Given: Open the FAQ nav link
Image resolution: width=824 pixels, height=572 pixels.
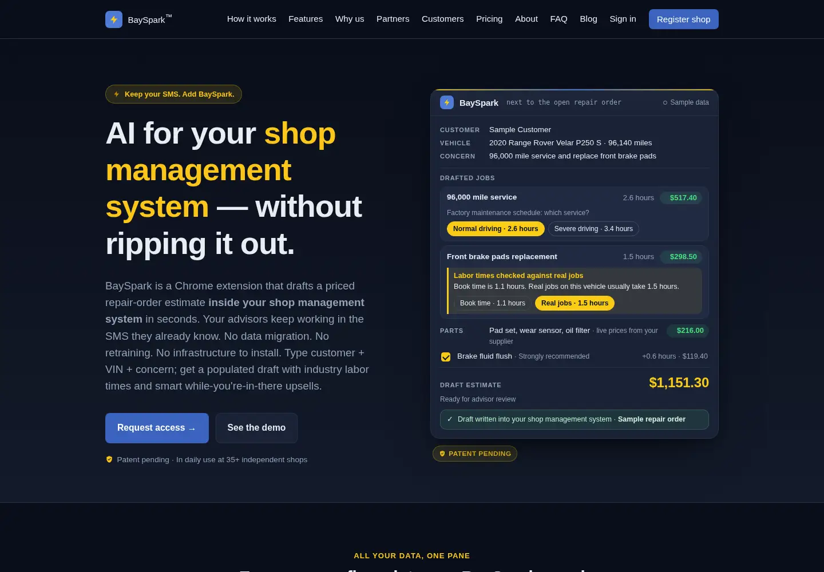Looking at the screenshot, I should 559,19.
